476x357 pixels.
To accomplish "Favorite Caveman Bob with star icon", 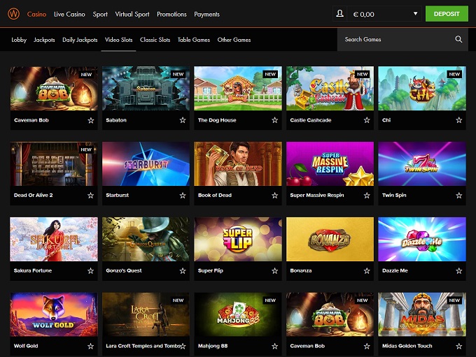I will [90, 120].
